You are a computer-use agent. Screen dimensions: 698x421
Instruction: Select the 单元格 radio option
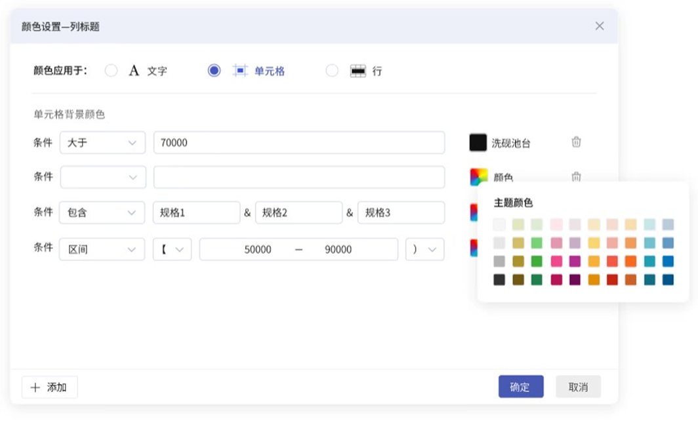point(214,70)
